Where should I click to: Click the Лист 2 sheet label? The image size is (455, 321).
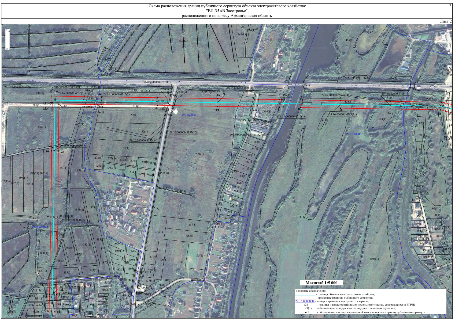tap(446, 21)
